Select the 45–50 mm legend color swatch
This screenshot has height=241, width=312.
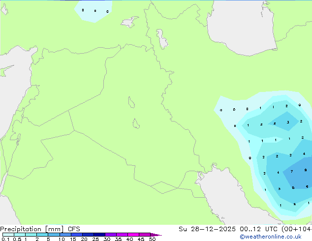(145, 235)
